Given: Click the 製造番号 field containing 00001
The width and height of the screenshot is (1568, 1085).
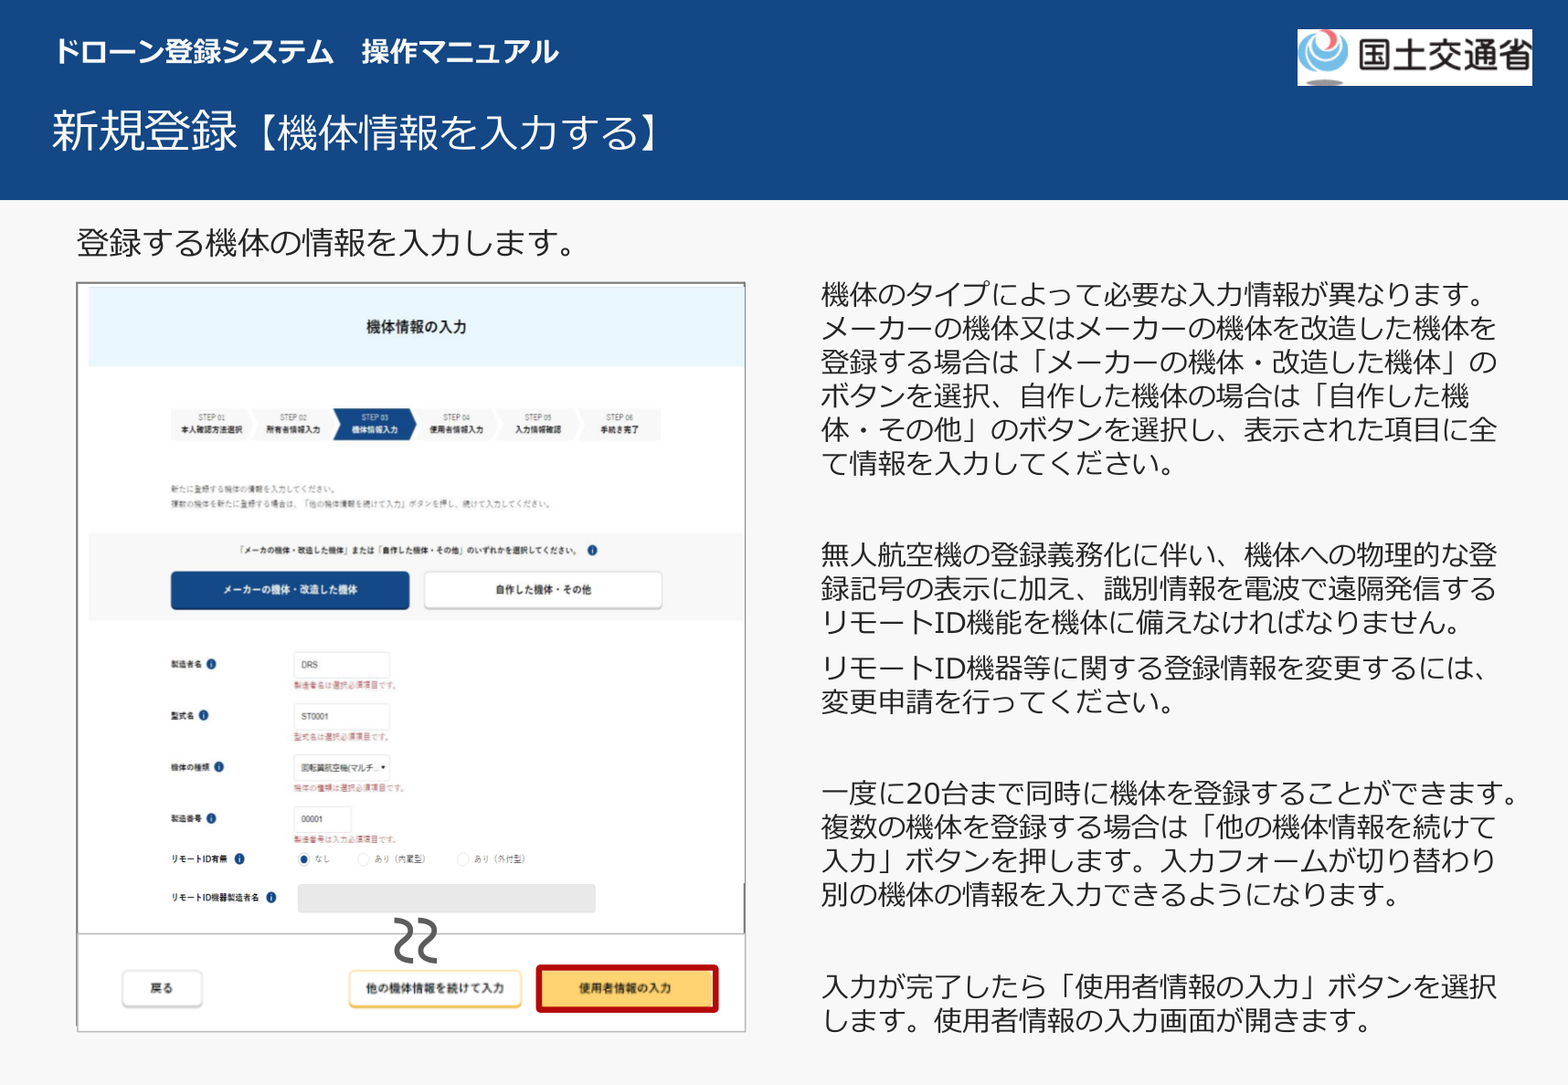Looking at the screenshot, I should point(323,819).
